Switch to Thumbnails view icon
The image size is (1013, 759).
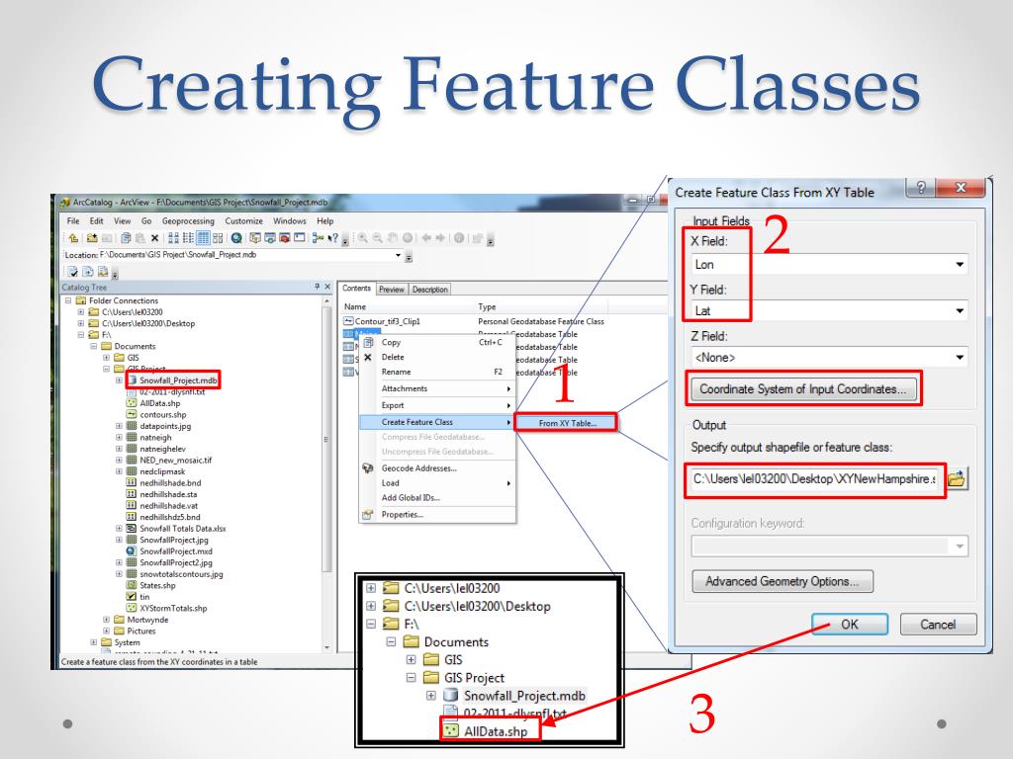217,238
